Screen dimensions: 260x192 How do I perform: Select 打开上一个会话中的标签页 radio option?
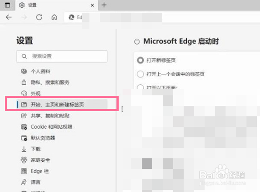(x=140, y=74)
